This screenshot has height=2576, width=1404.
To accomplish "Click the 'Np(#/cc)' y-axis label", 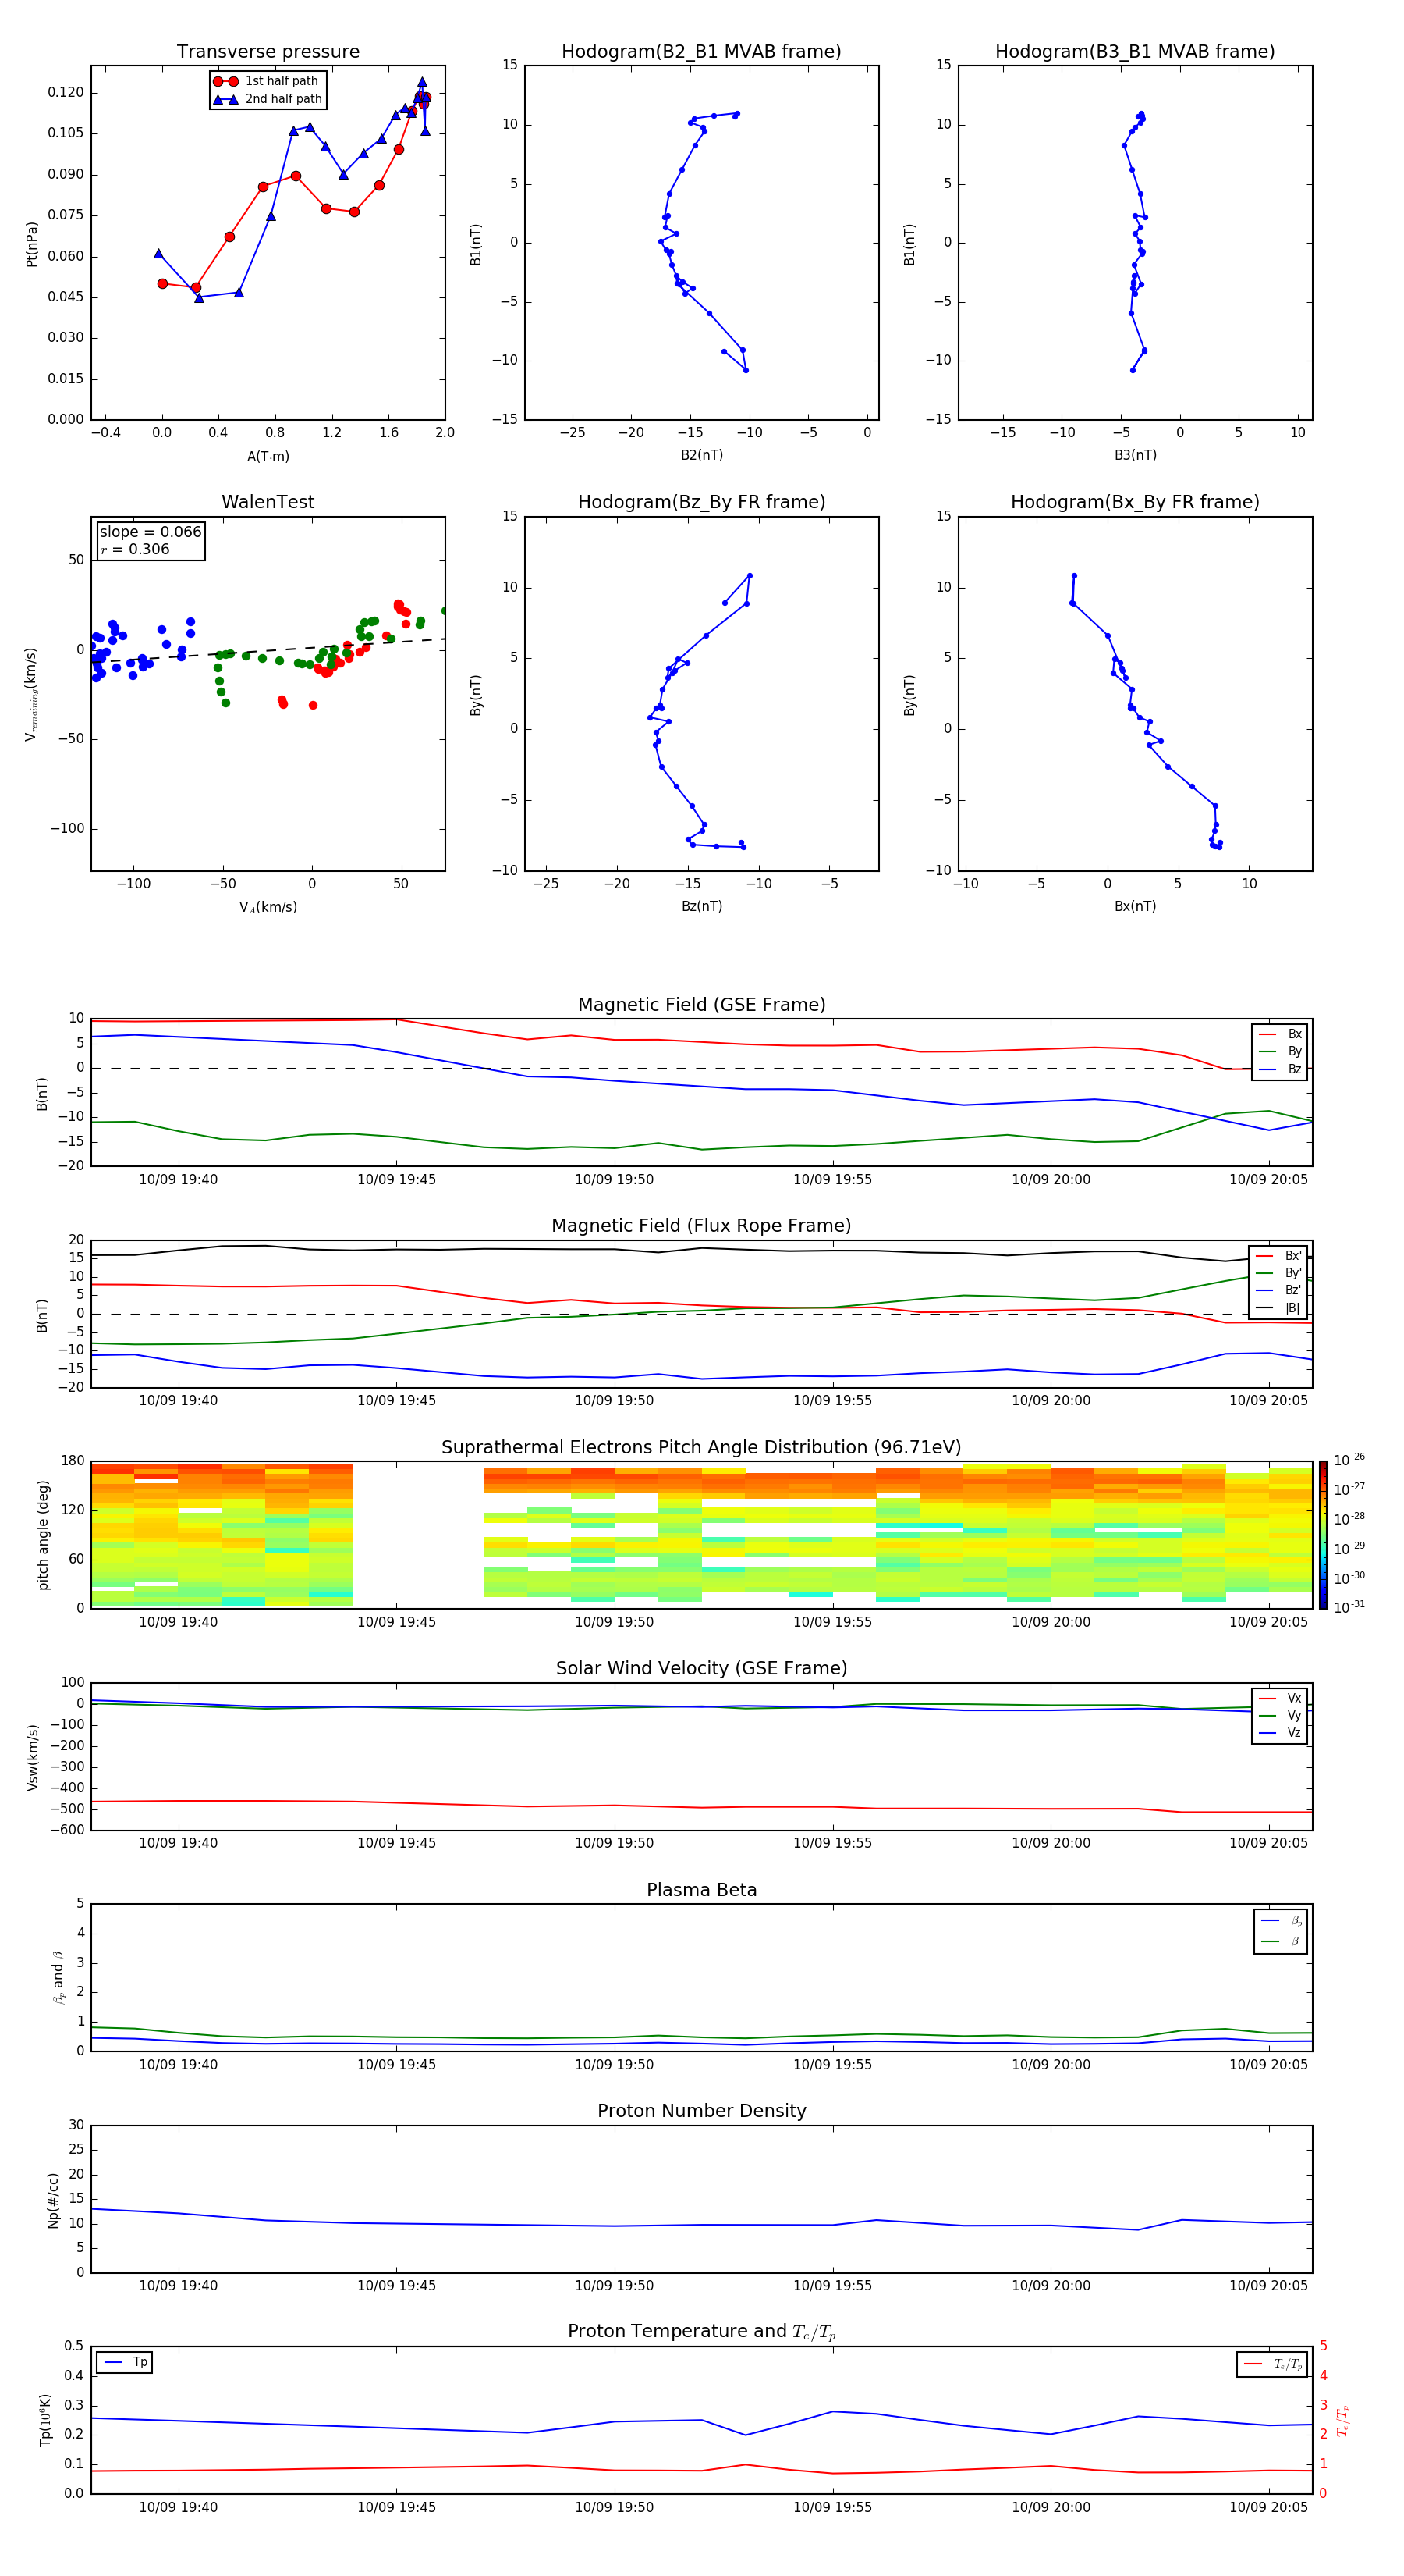I will (53, 2200).
